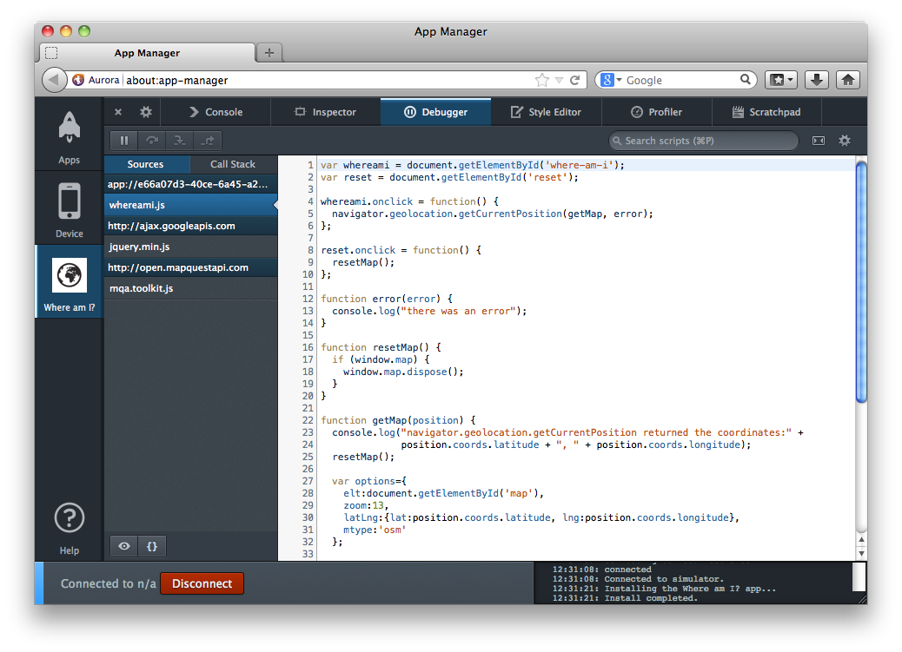Toggle pretty print source braces button
Image resolution: width=902 pixels, height=652 pixels.
pyautogui.click(x=152, y=546)
